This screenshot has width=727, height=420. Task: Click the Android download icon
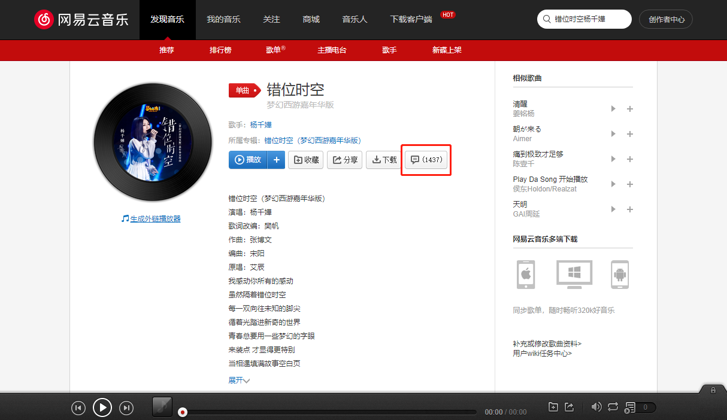click(x=620, y=275)
